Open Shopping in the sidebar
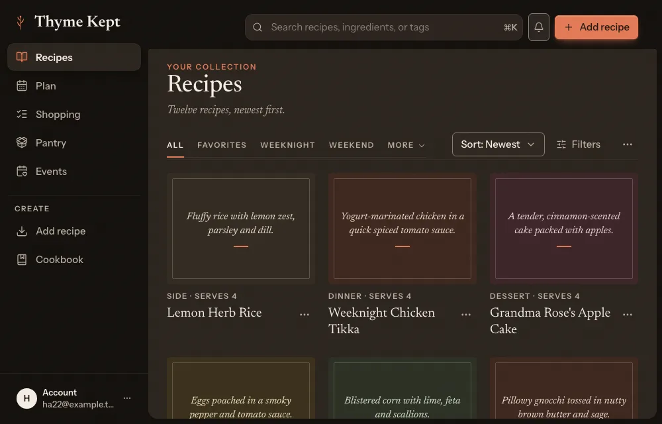The image size is (662, 424). click(x=74, y=114)
